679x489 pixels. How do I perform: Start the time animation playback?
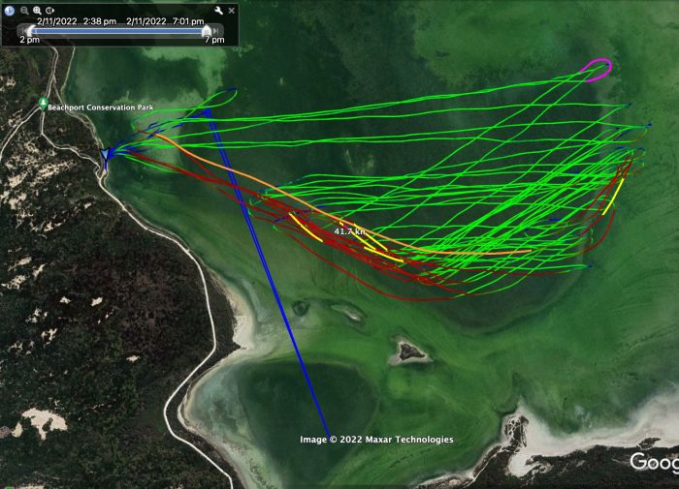coord(50,11)
